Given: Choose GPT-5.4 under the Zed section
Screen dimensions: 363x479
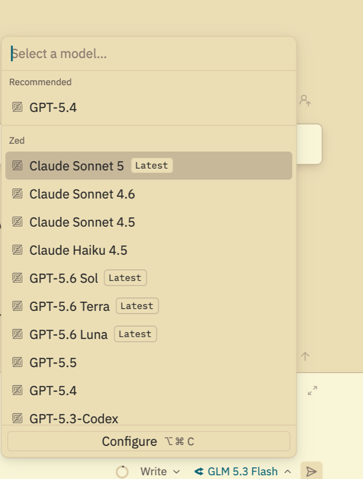Looking at the screenshot, I should click(x=149, y=391).
